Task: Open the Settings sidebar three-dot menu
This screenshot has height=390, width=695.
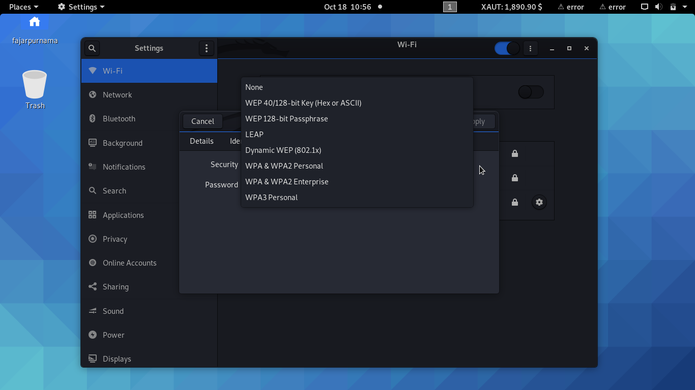Action: point(206,48)
